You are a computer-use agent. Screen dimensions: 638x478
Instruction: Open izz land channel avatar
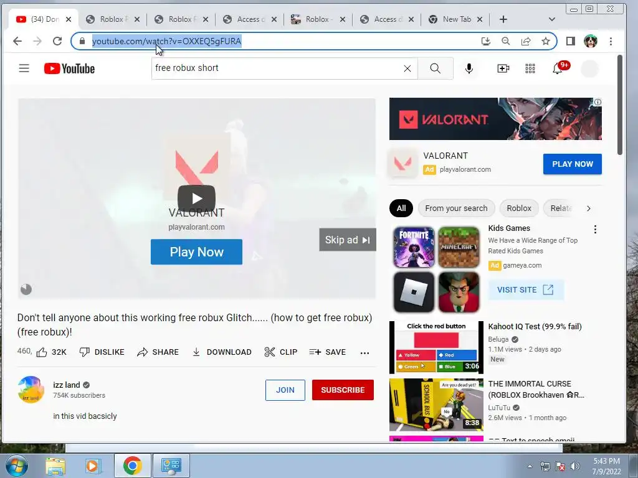31,390
